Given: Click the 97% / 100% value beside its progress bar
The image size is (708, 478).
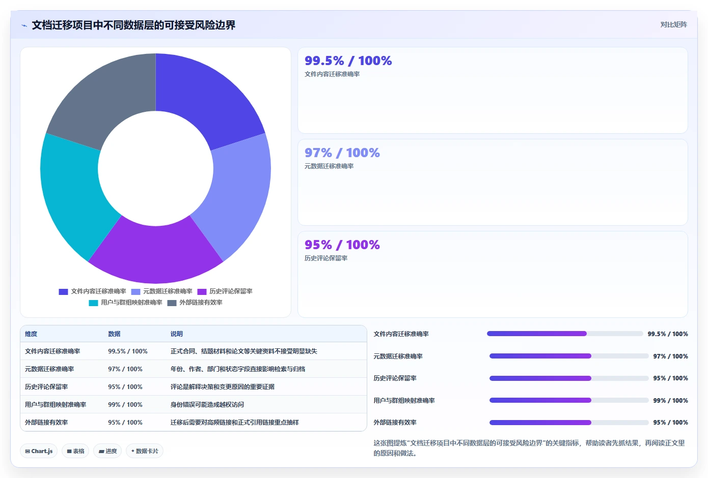Looking at the screenshot, I should (x=670, y=356).
